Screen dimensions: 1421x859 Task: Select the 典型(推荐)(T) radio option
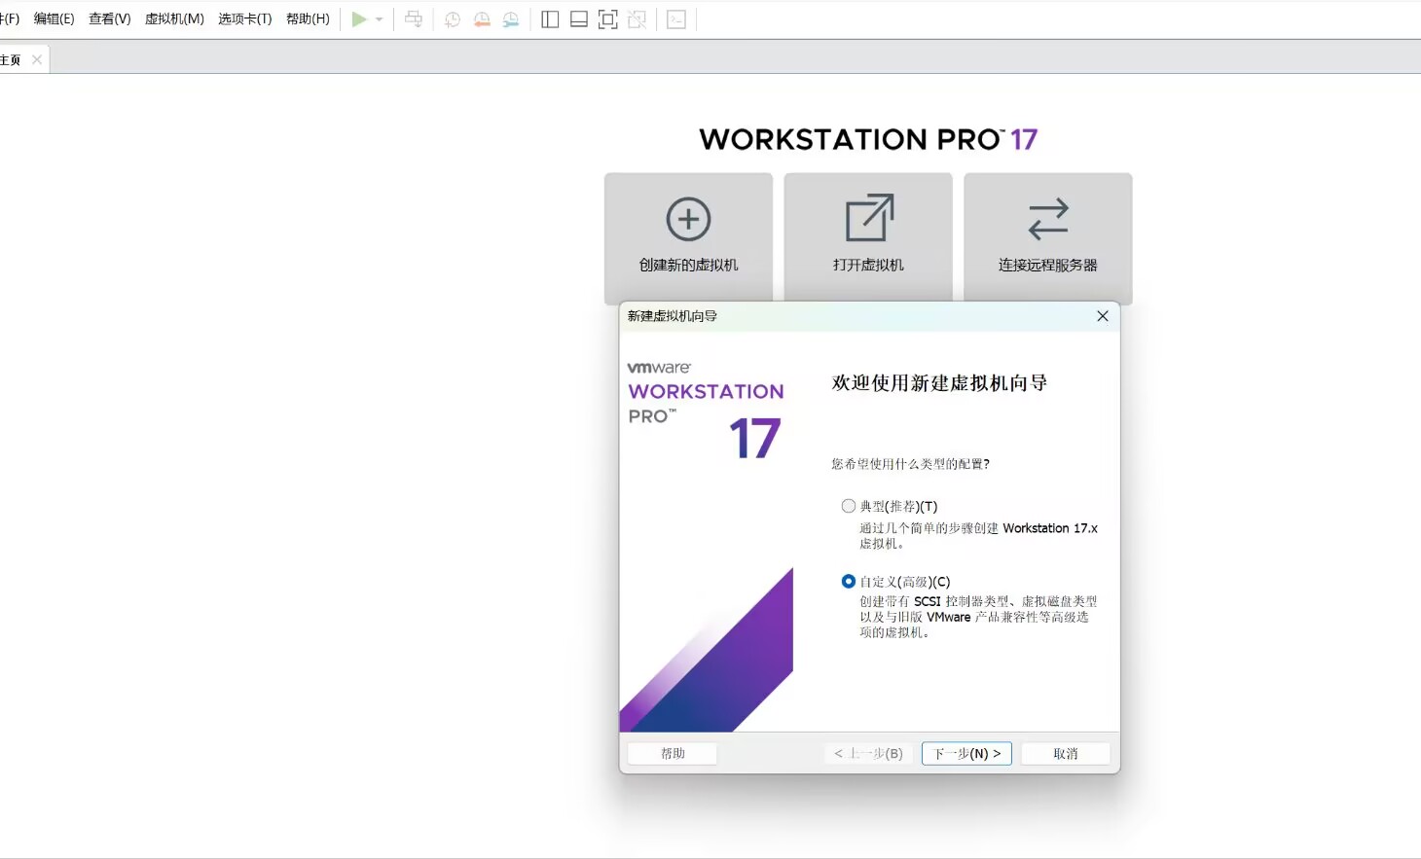849,506
